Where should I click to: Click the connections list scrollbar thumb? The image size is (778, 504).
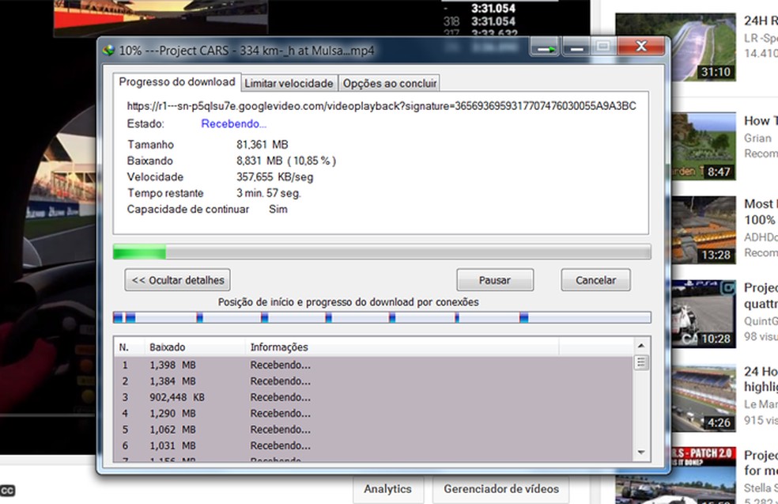[x=640, y=362]
